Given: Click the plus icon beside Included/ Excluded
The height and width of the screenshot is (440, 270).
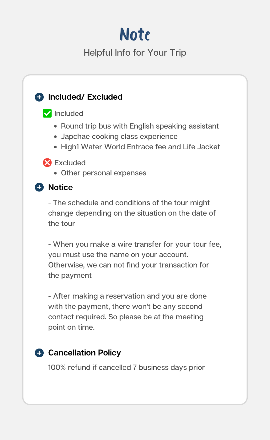Looking at the screenshot, I should point(39,97).
